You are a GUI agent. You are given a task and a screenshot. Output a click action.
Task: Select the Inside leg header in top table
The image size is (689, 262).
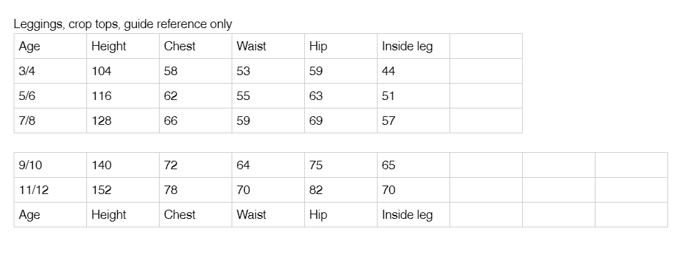click(413, 46)
